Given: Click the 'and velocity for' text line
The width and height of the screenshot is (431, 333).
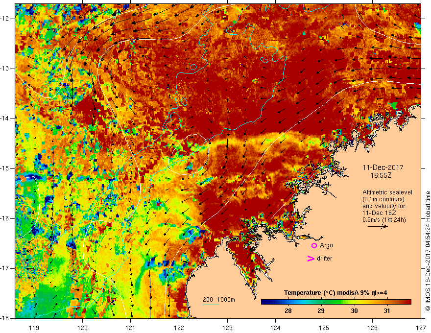Looking at the screenshot, I should pos(383,206).
